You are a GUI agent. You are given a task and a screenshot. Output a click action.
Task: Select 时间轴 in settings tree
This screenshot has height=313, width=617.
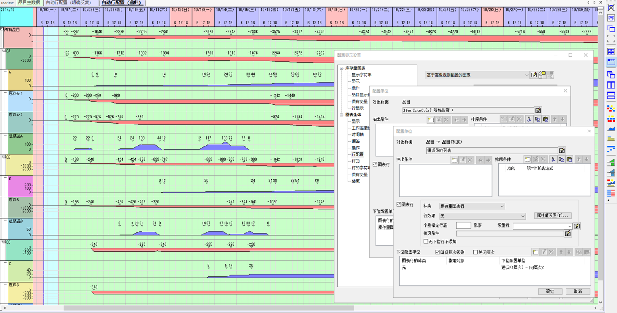pos(358,134)
